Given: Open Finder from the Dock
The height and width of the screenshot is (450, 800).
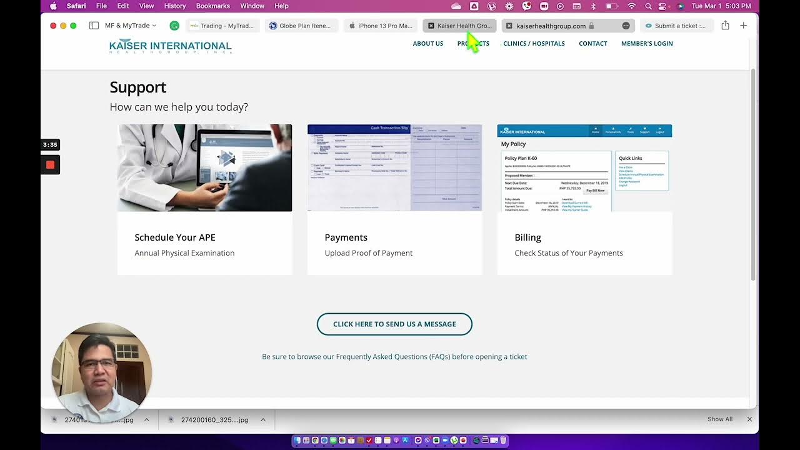Looking at the screenshot, I should pyautogui.click(x=297, y=441).
